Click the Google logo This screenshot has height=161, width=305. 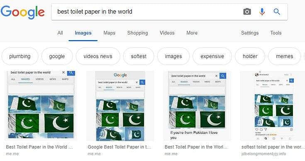pyautogui.click(x=22, y=12)
